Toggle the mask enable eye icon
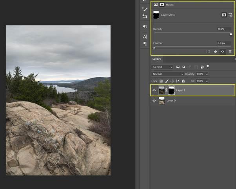The image size is (236, 189). (x=223, y=52)
